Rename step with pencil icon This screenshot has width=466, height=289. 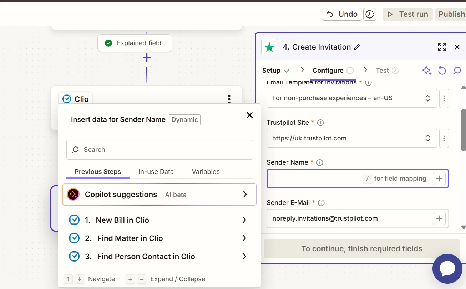pos(357,47)
